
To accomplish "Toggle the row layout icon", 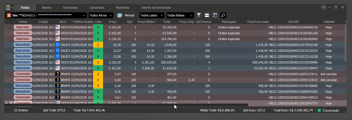I will (x=207, y=15).
